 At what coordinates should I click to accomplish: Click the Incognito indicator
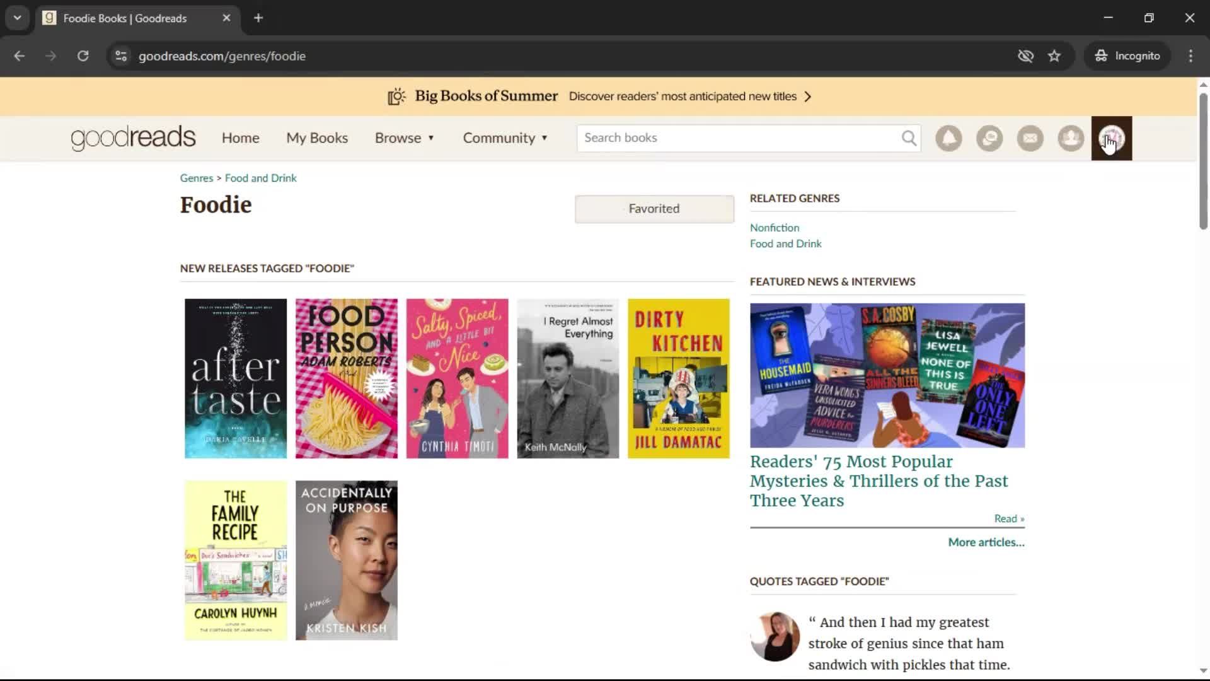(1127, 56)
